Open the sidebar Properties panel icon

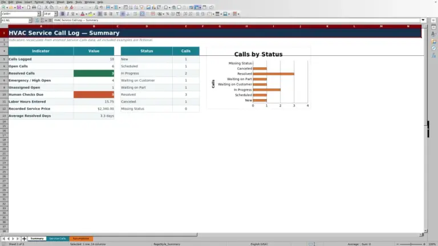(x=433, y=27)
